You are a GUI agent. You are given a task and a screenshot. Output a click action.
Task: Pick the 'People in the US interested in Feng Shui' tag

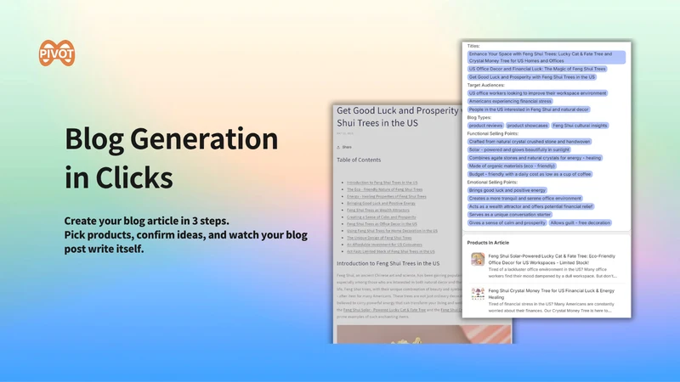pos(529,110)
